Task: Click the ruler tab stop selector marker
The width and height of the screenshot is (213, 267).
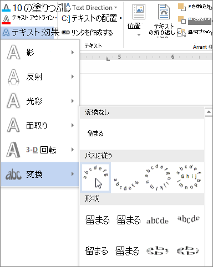Action: pos(108,59)
